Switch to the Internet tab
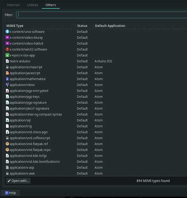The height and width of the screenshot is (198, 187). pos(13,5)
